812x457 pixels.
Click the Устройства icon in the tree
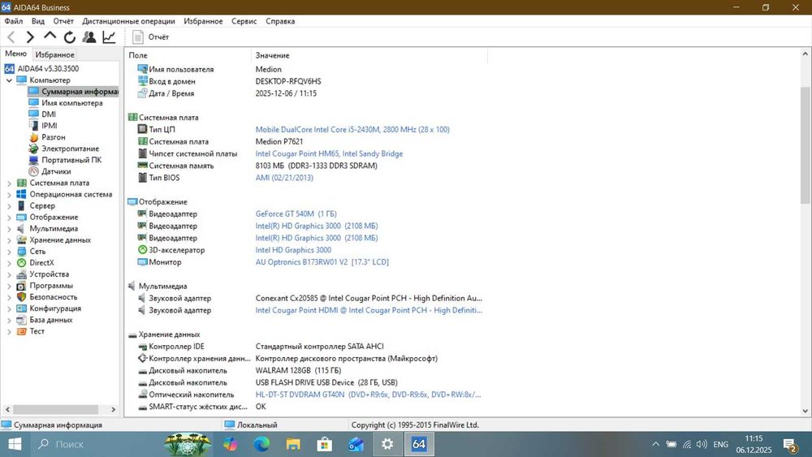[21, 274]
